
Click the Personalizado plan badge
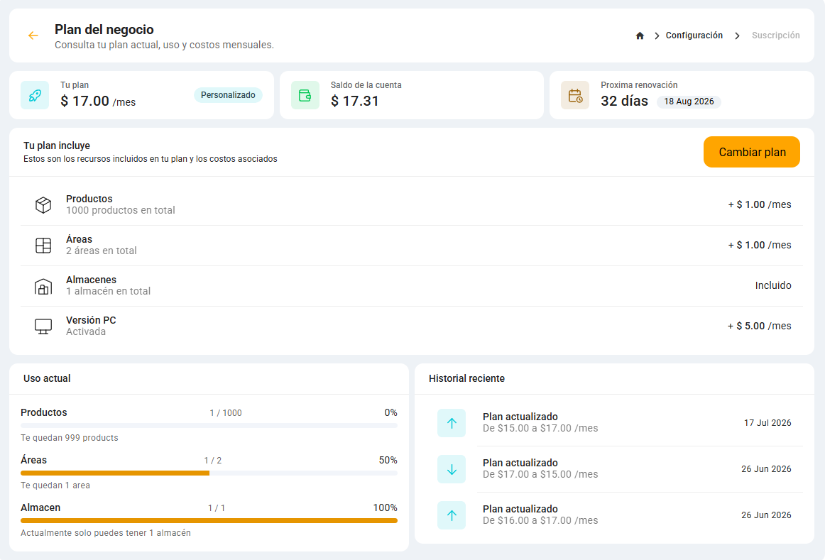pos(228,95)
